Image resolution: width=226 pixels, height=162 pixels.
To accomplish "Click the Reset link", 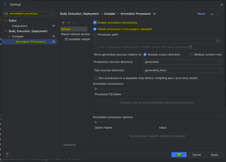I will point(201,14).
